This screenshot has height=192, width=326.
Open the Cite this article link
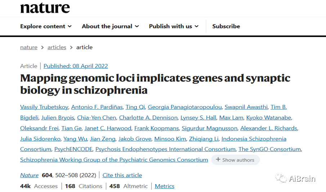tap(122, 175)
